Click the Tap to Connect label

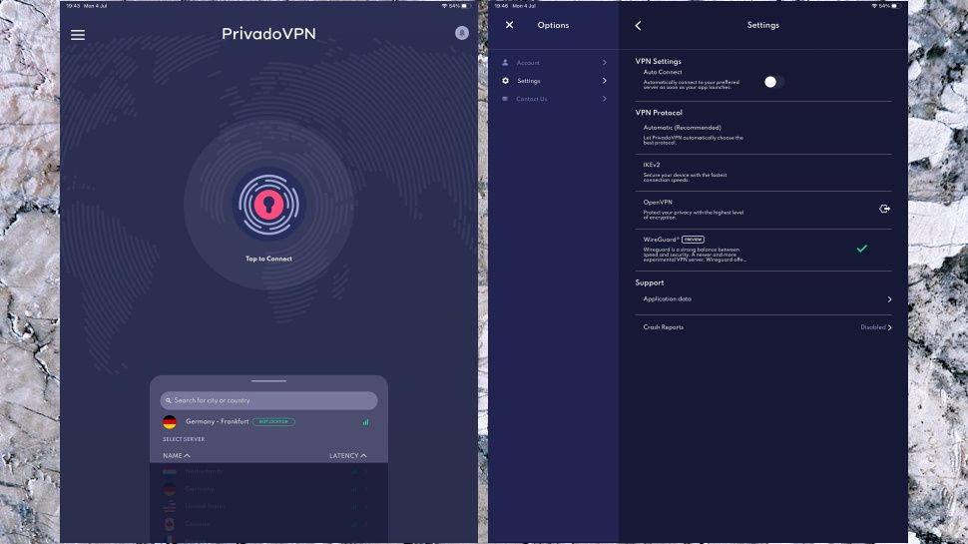[x=268, y=259]
